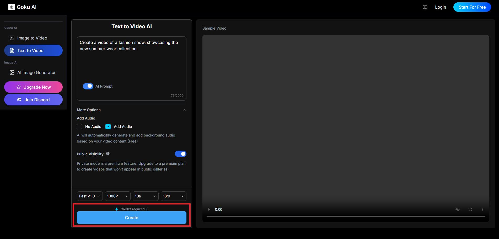This screenshot has width=499, height=239.
Task: Open video player more options menu
Action: [483, 209]
